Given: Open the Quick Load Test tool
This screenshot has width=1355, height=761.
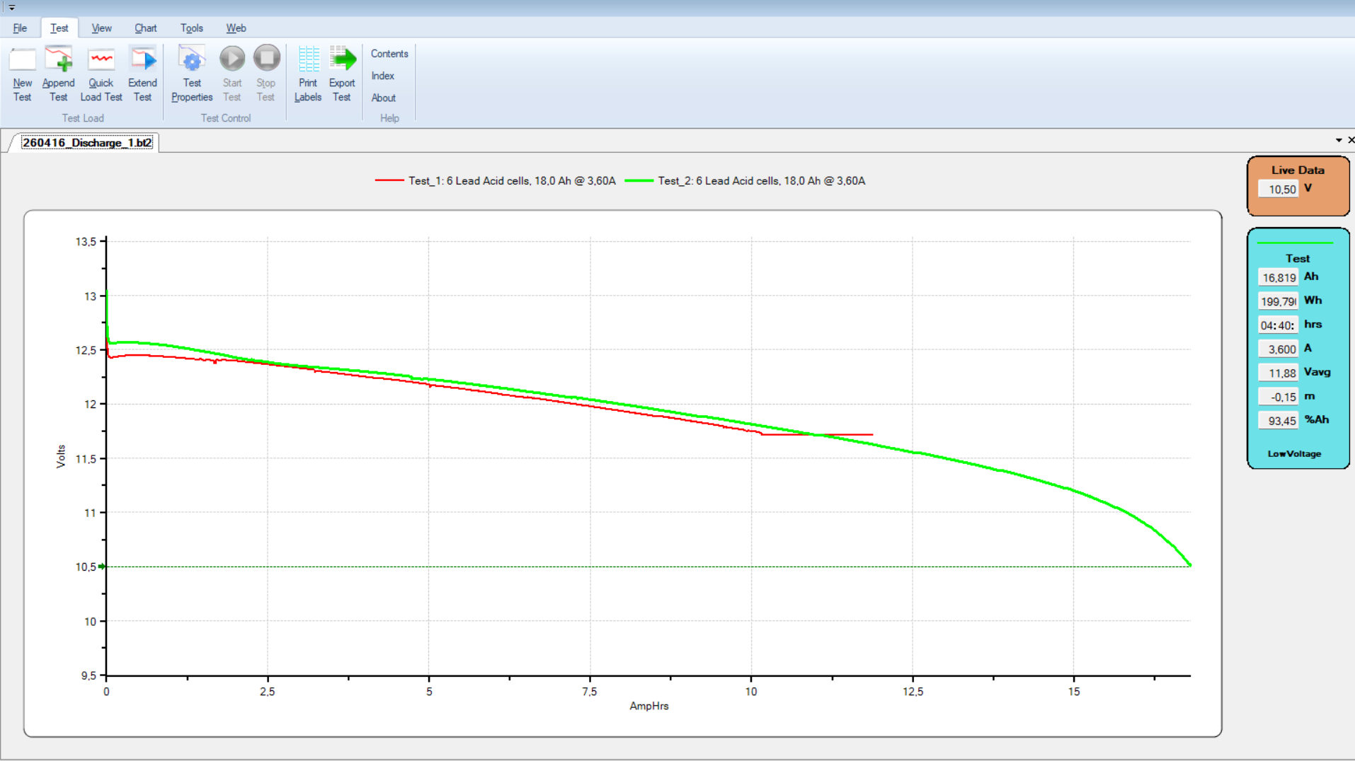Looking at the screenshot, I should [101, 60].
